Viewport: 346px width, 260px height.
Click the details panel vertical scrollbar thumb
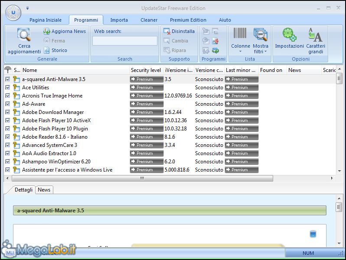(339, 207)
